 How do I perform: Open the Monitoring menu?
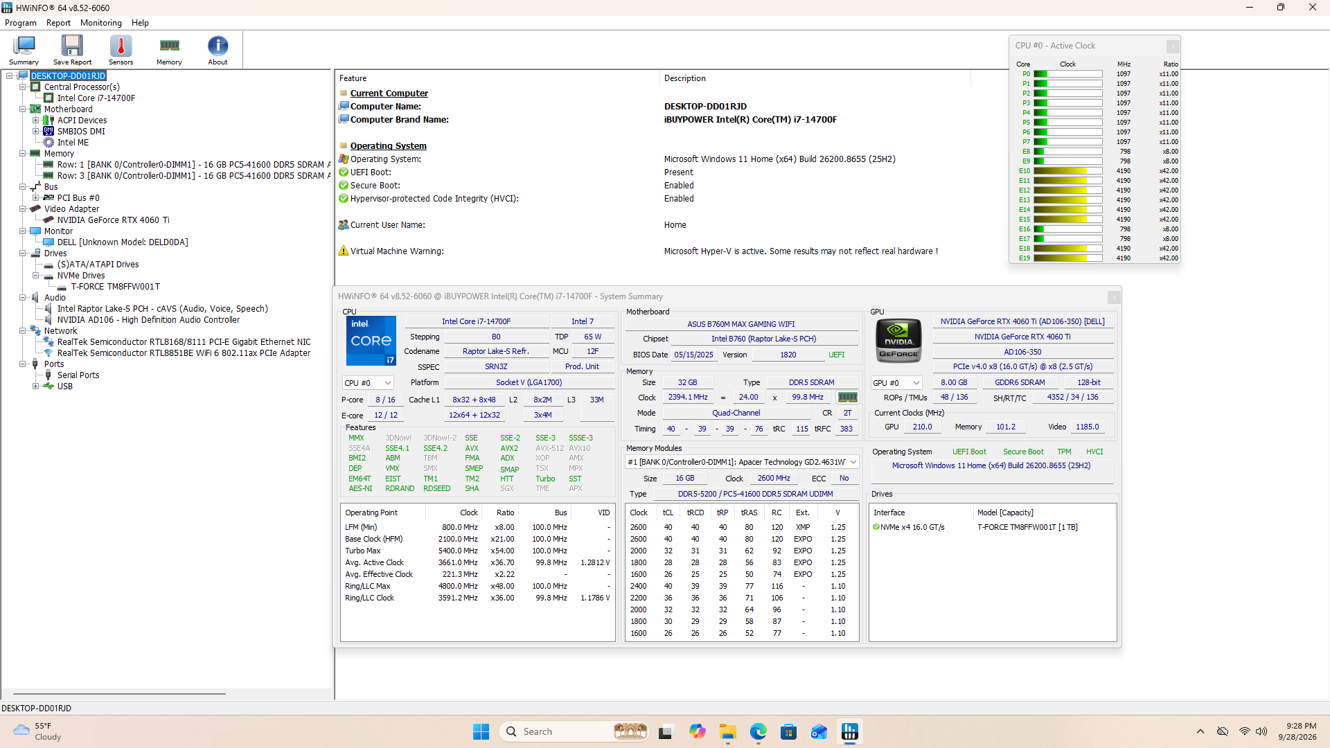click(100, 23)
